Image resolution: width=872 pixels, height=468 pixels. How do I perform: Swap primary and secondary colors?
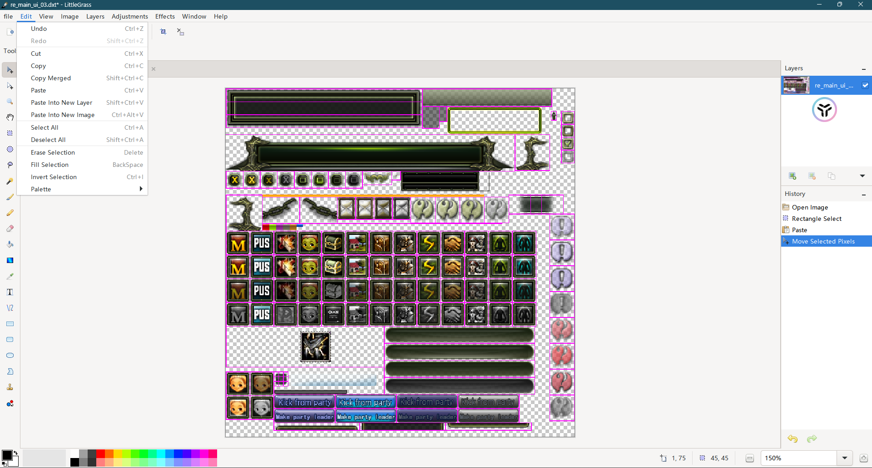pyautogui.click(x=16, y=453)
